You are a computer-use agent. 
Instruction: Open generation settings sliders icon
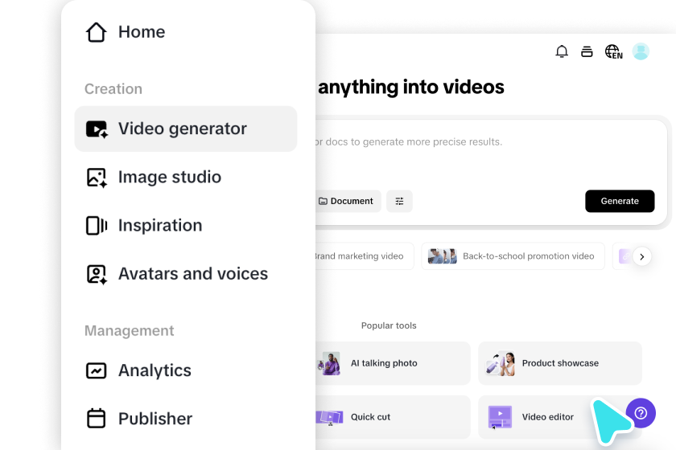pos(399,201)
